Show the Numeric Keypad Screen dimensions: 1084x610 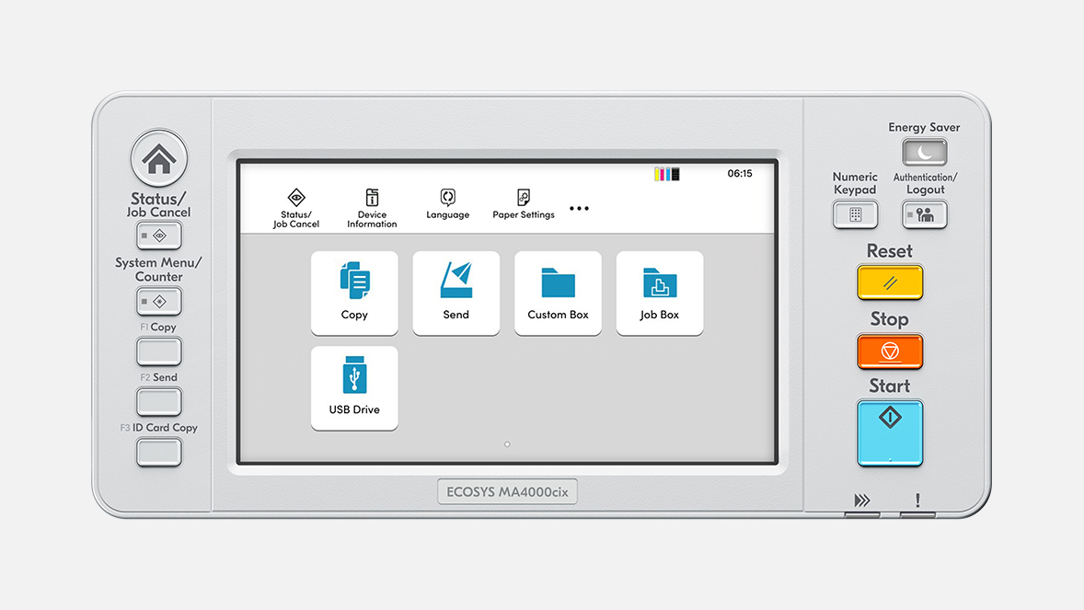(855, 214)
